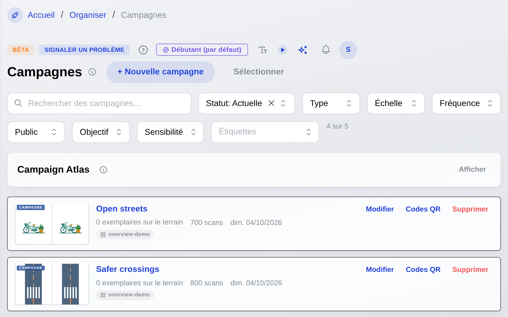Go to Accueil breadcrumb
The height and width of the screenshot is (317, 508).
coord(41,15)
